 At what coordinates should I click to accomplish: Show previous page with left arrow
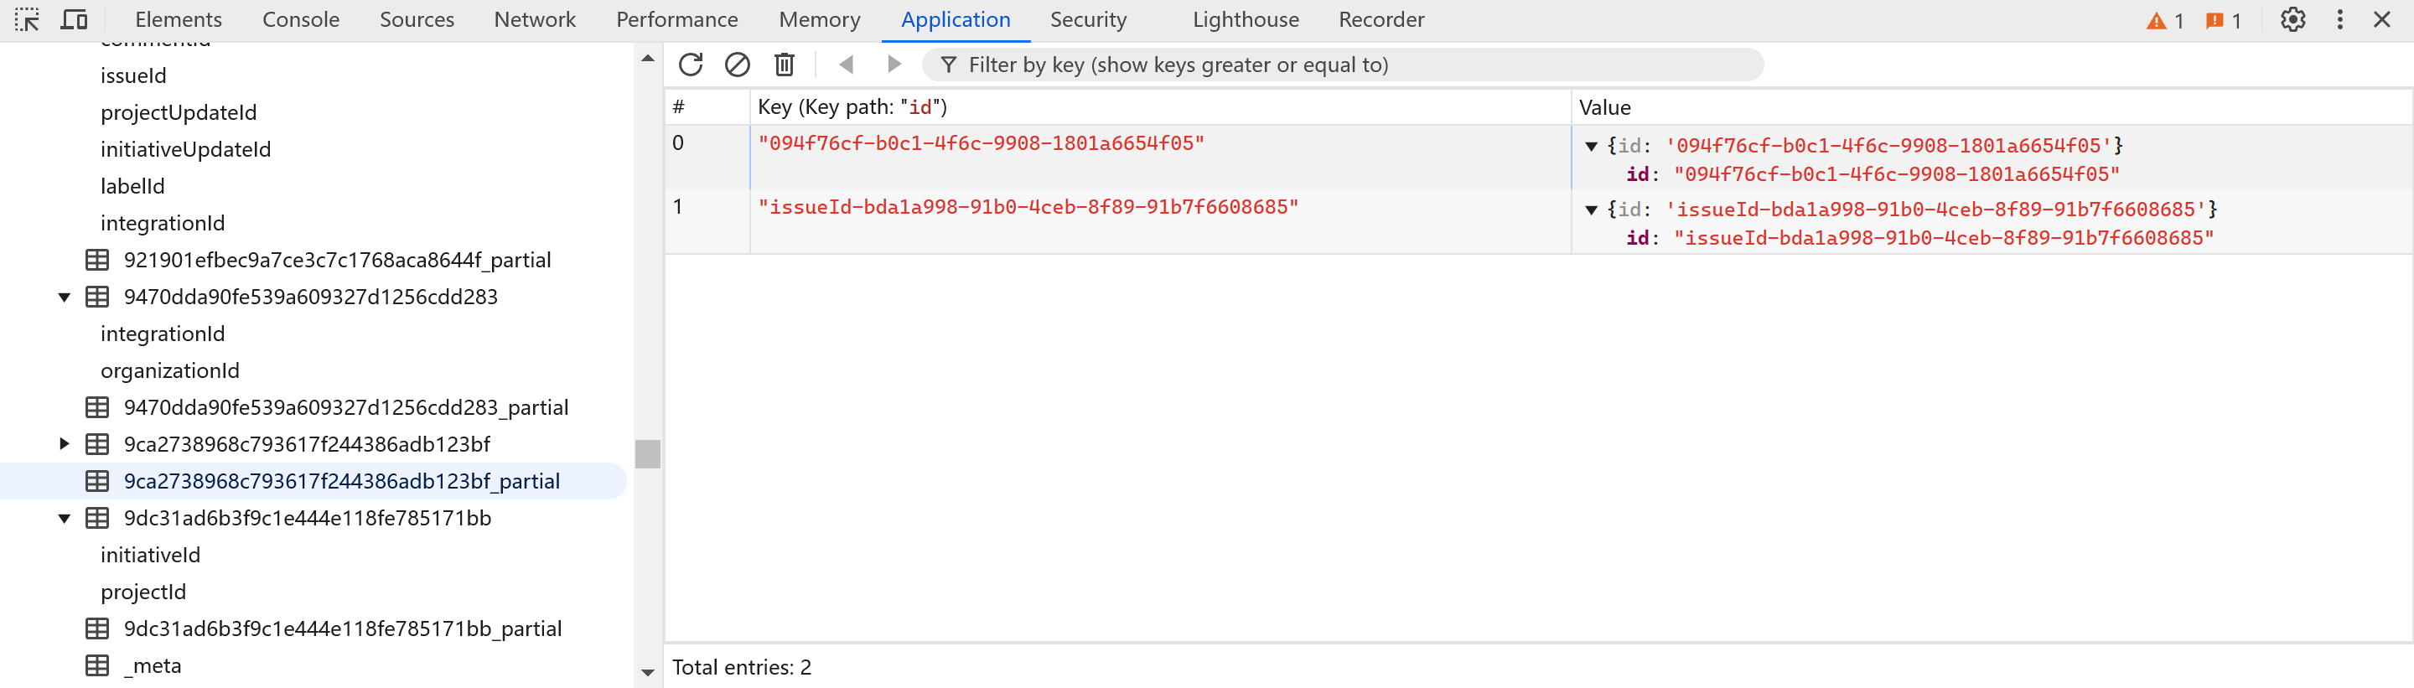(x=847, y=65)
